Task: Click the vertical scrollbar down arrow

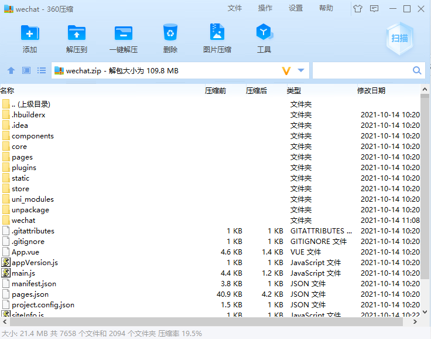Action: [425, 312]
